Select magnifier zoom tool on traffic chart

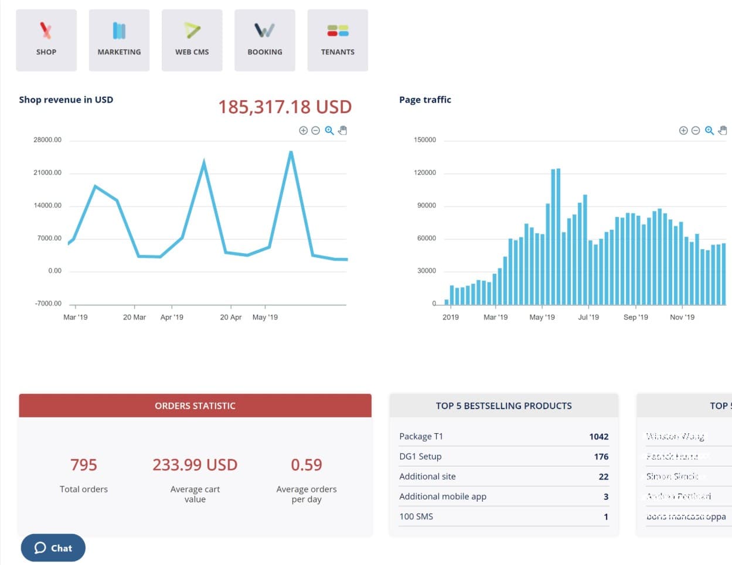[709, 131]
